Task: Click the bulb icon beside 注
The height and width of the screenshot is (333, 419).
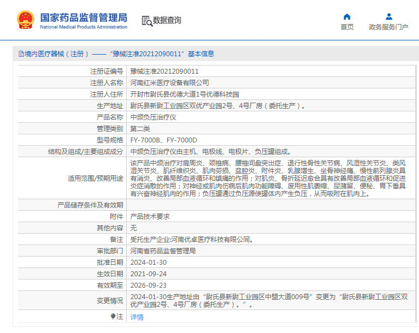Action: [113, 317]
